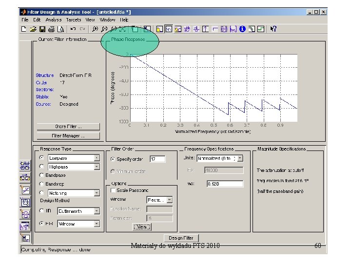Open the Analysis menu
Viewport: 351px width, 263px height.
54,19
